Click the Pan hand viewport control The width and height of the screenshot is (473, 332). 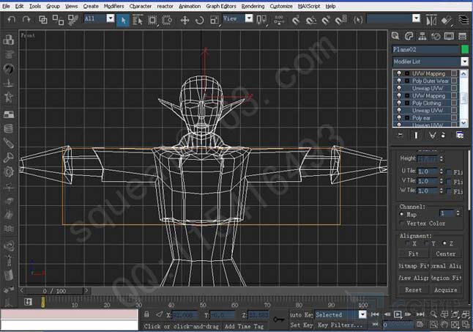(444, 325)
